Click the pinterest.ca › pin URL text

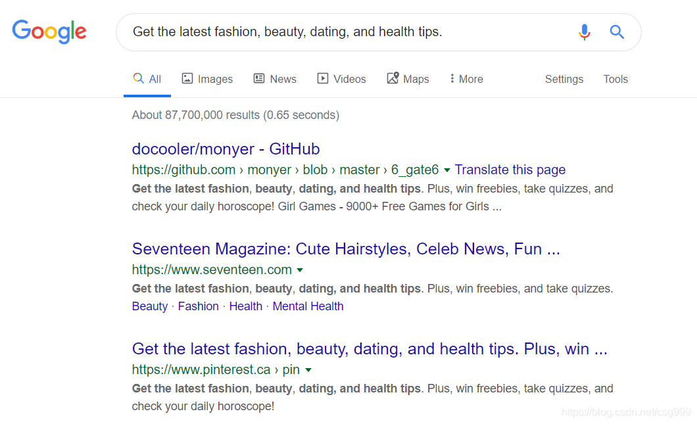coord(216,370)
